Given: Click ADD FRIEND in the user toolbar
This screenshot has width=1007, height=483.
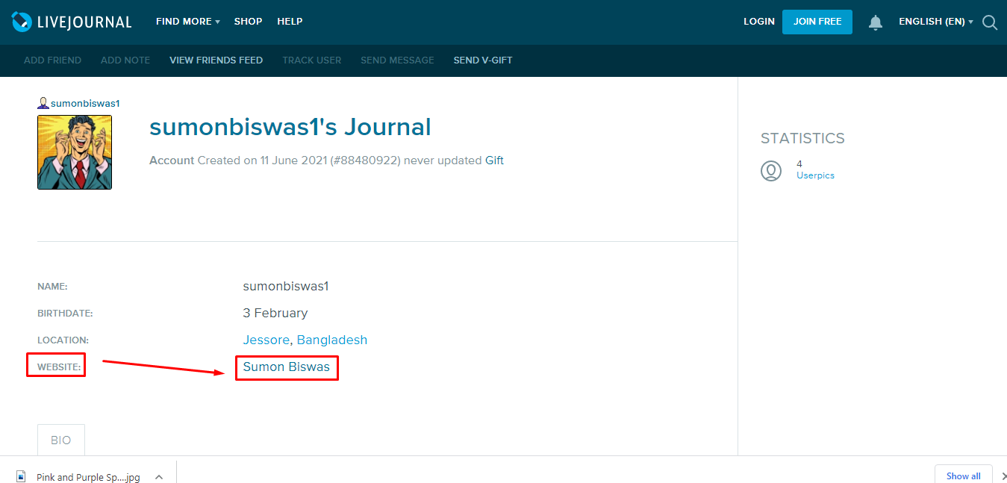Looking at the screenshot, I should (52, 60).
